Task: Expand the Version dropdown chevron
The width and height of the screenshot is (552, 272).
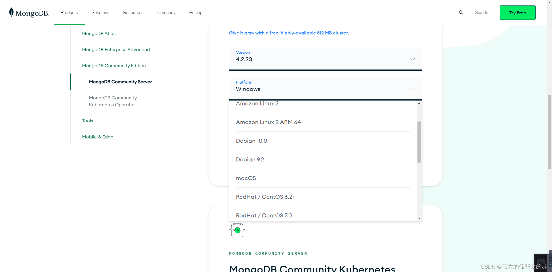Action: tap(412, 59)
